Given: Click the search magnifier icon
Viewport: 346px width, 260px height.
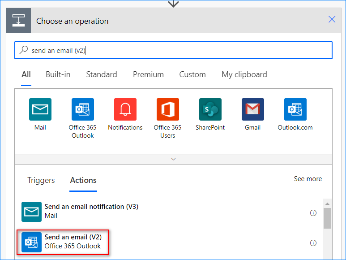Looking at the screenshot, I should tap(24, 50).
